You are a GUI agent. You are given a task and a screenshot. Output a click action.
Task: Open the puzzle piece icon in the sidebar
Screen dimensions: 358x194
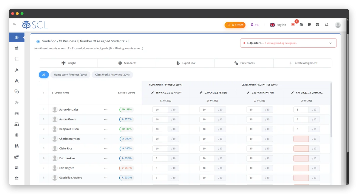click(17, 103)
